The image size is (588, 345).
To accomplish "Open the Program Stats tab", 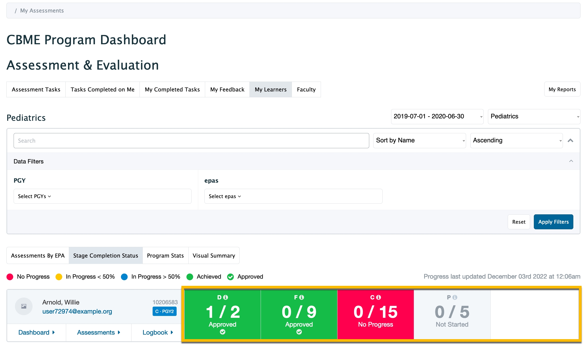I will click(x=165, y=256).
